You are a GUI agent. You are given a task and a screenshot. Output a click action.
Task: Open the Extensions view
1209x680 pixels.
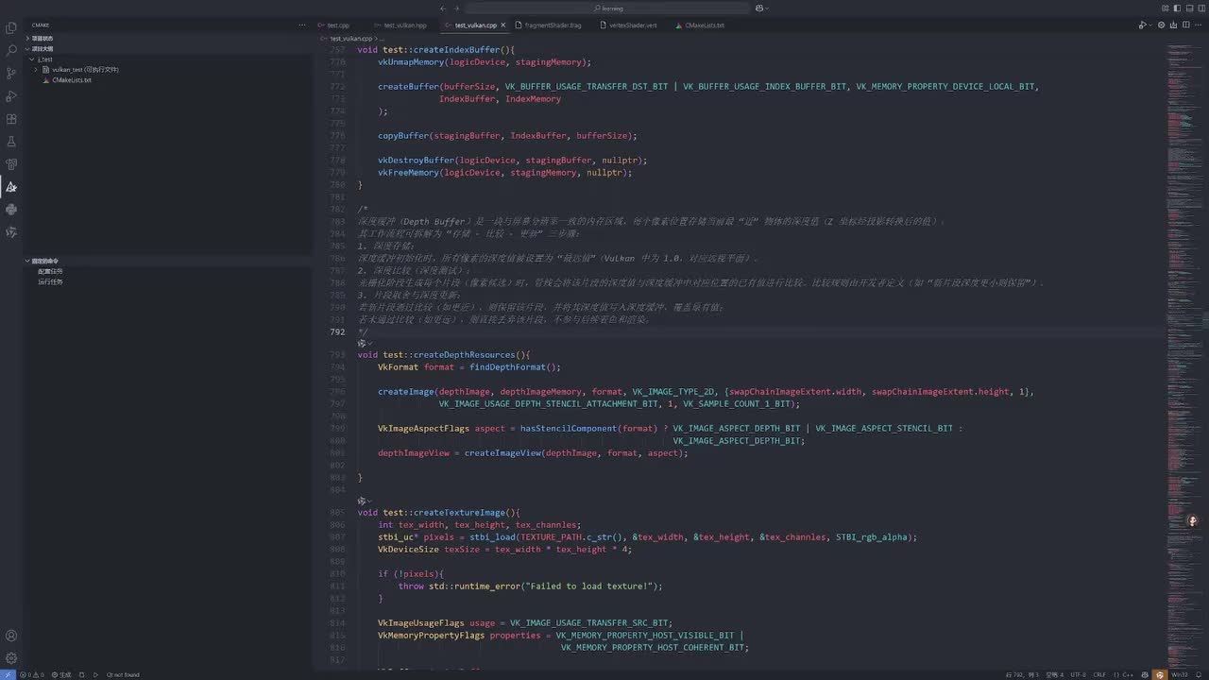11,119
